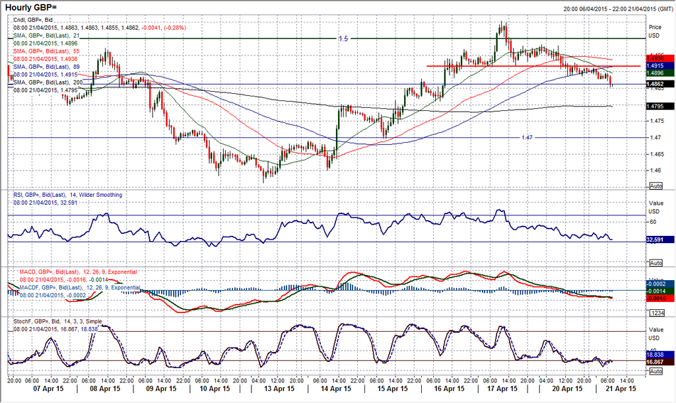This screenshot has width=676, height=403.
Task: Select the SMA 21 legend label
Action: tap(47, 36)
